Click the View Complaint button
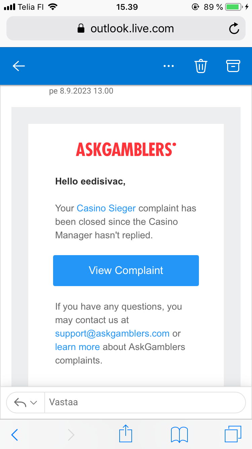This screenshot has width=252, height=449. pyautogui.click(x=126, y=271)
